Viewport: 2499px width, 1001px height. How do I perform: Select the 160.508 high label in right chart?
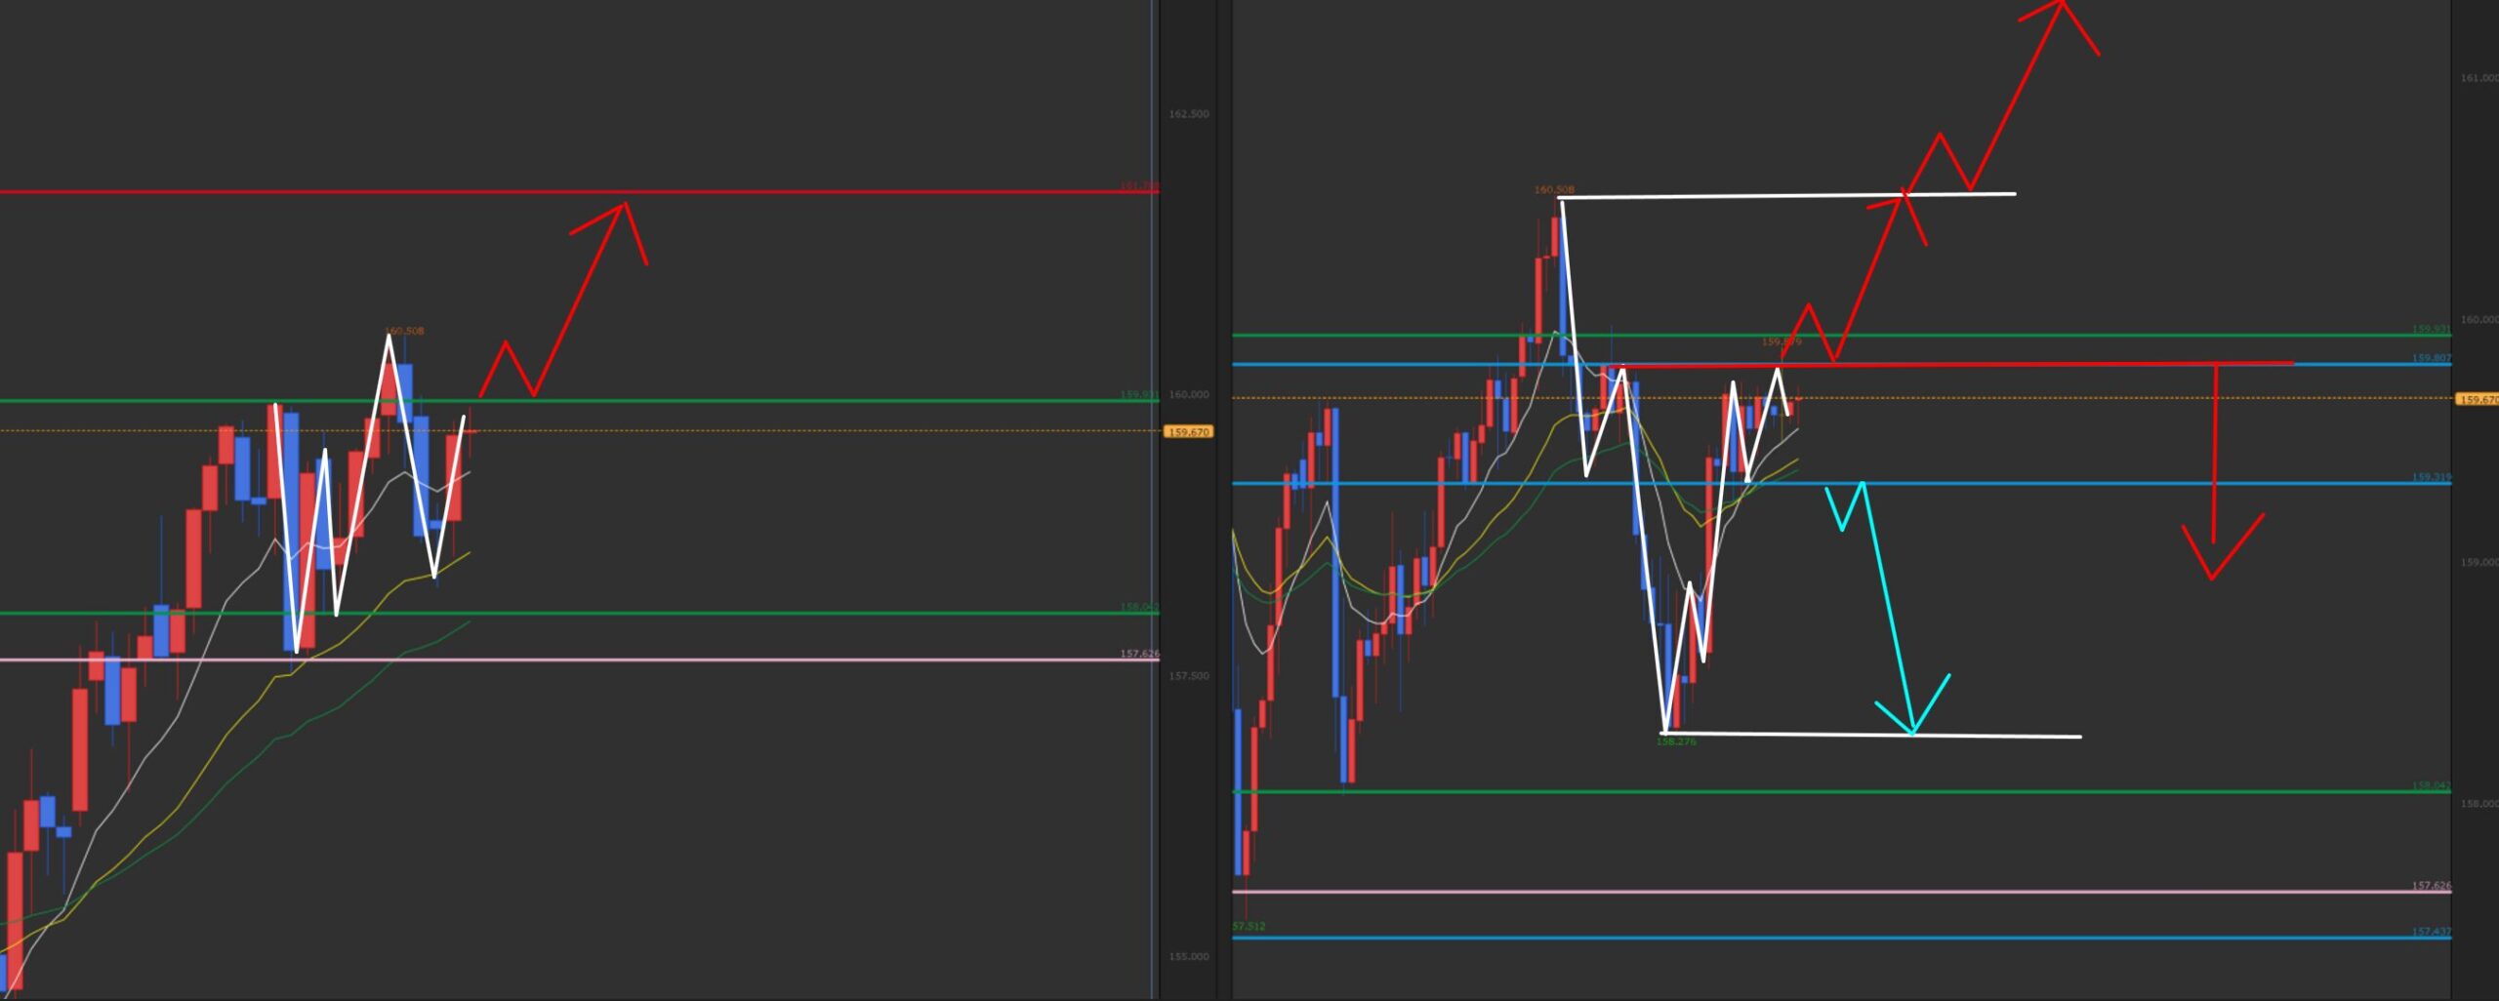click(x=1553, y=189)
